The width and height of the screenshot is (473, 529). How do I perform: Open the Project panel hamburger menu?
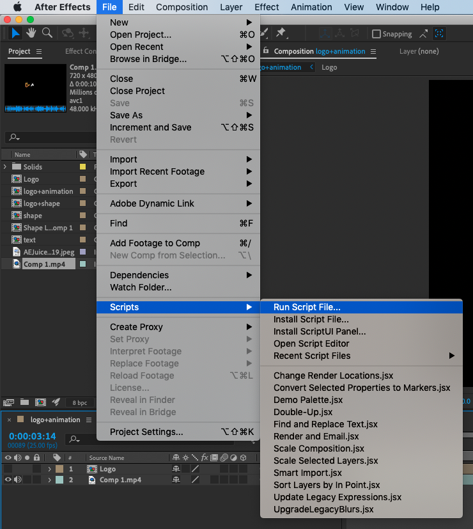click(39, 51)
